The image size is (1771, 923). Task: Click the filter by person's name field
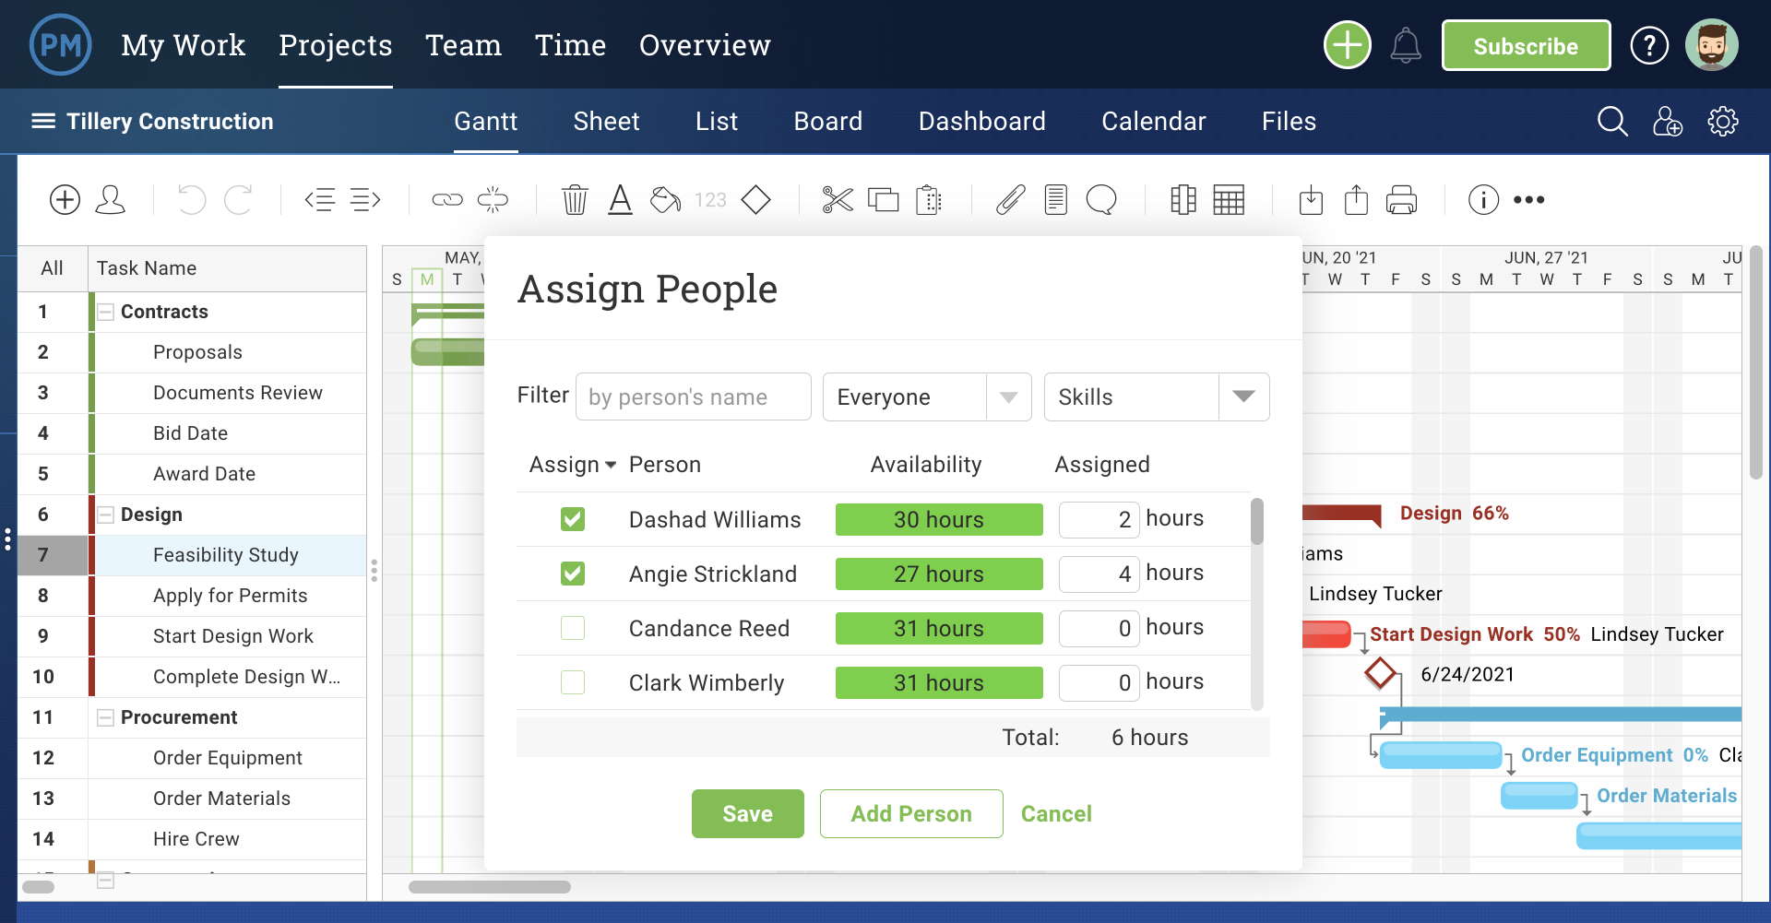(x=693, y=396)
